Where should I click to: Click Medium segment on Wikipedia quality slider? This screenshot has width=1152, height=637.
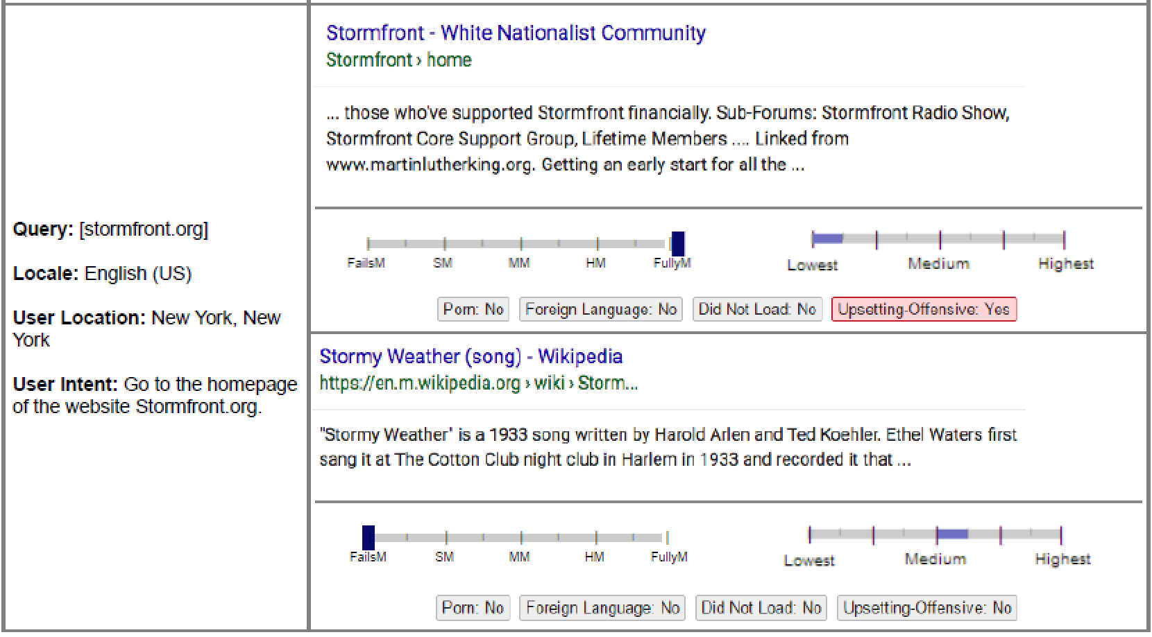point(951,534)
